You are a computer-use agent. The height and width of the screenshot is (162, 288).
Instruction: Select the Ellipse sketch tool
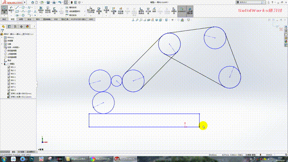29,11
